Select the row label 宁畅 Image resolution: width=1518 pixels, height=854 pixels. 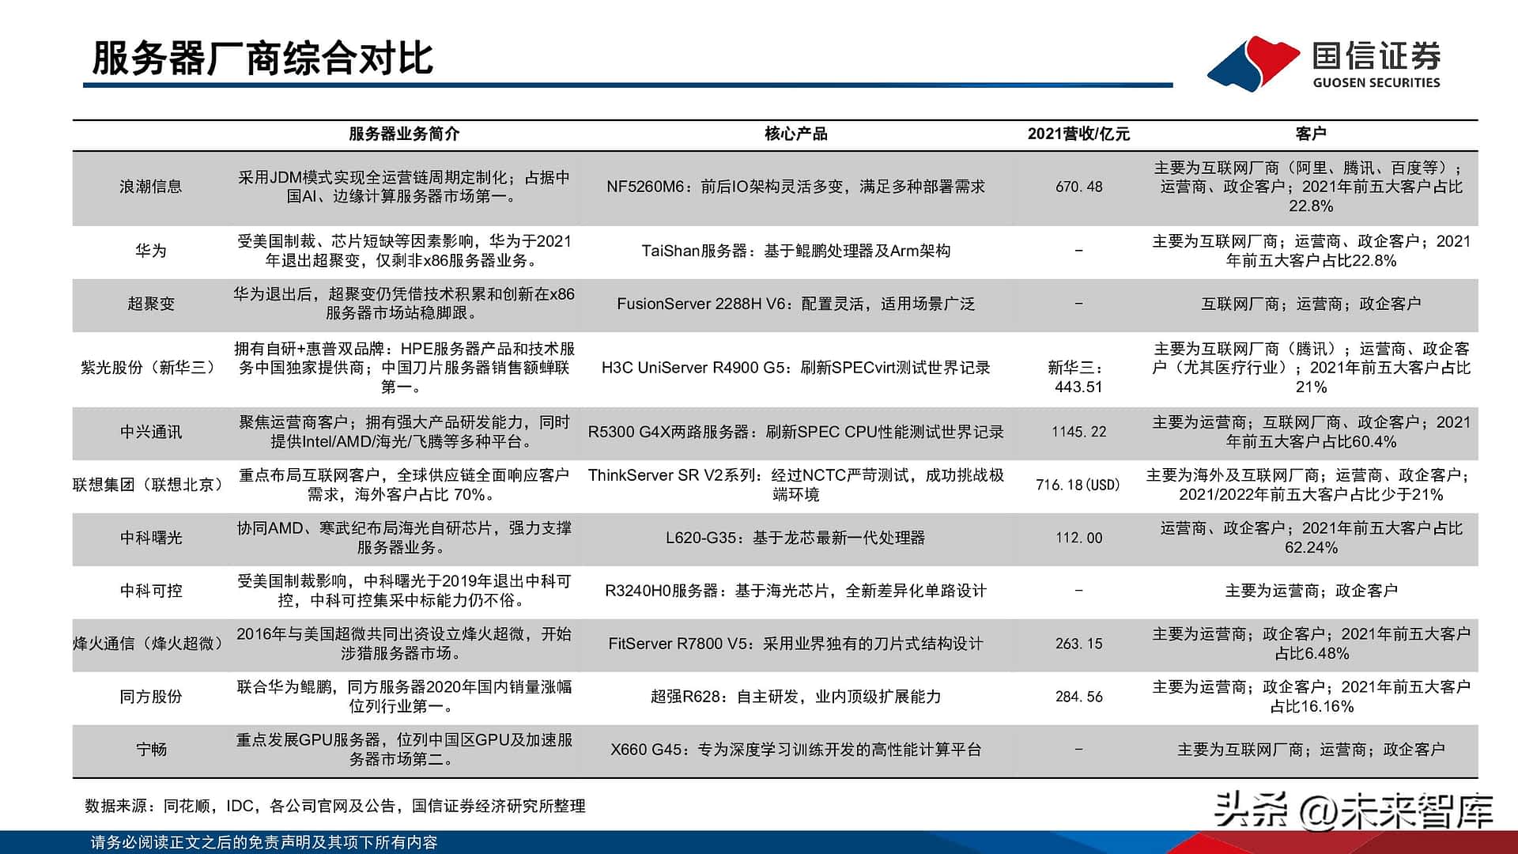pyautogui.click(x=150, y=750)
